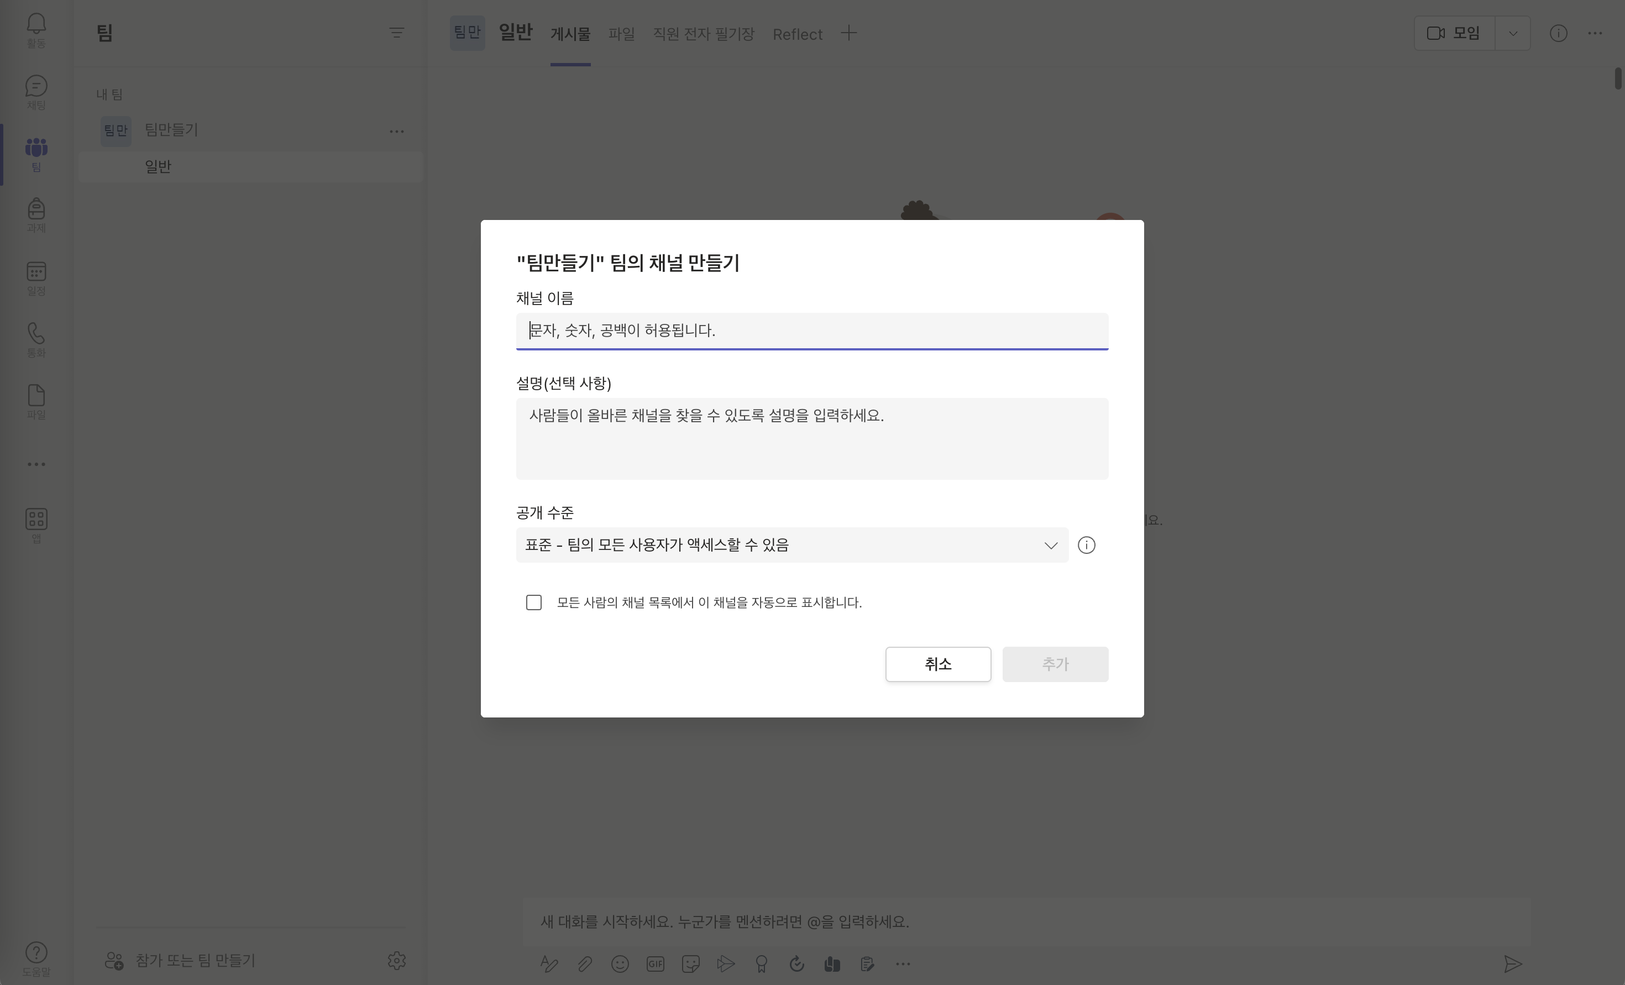Click the 취소 button
The height and width of the screenshot is (985, 1625).
coord(938,664)
